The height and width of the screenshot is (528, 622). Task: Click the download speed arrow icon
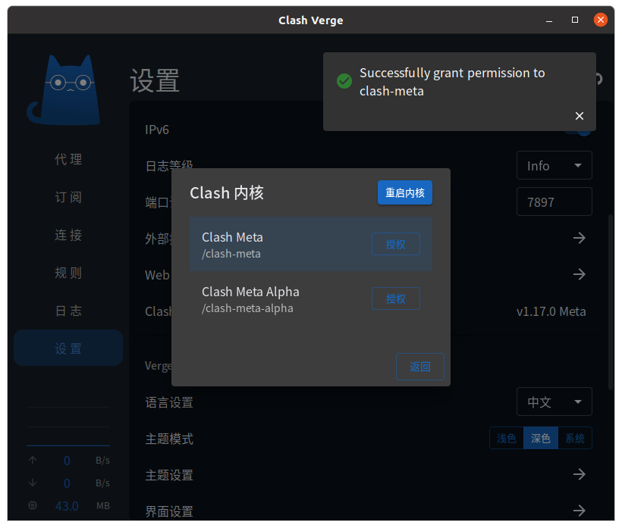[x=33, y=483]
